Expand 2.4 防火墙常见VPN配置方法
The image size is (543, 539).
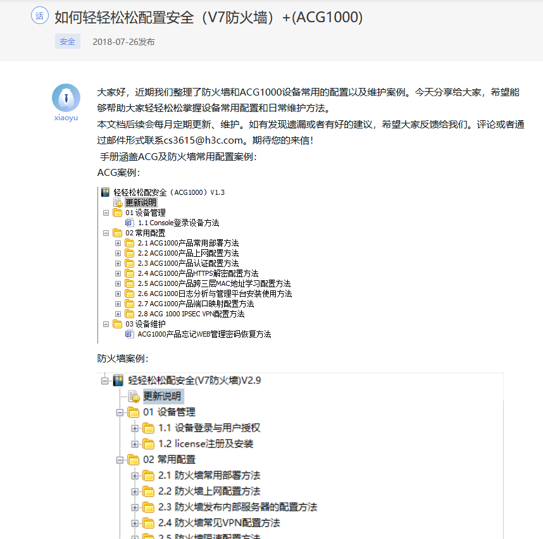coord(135,523)
